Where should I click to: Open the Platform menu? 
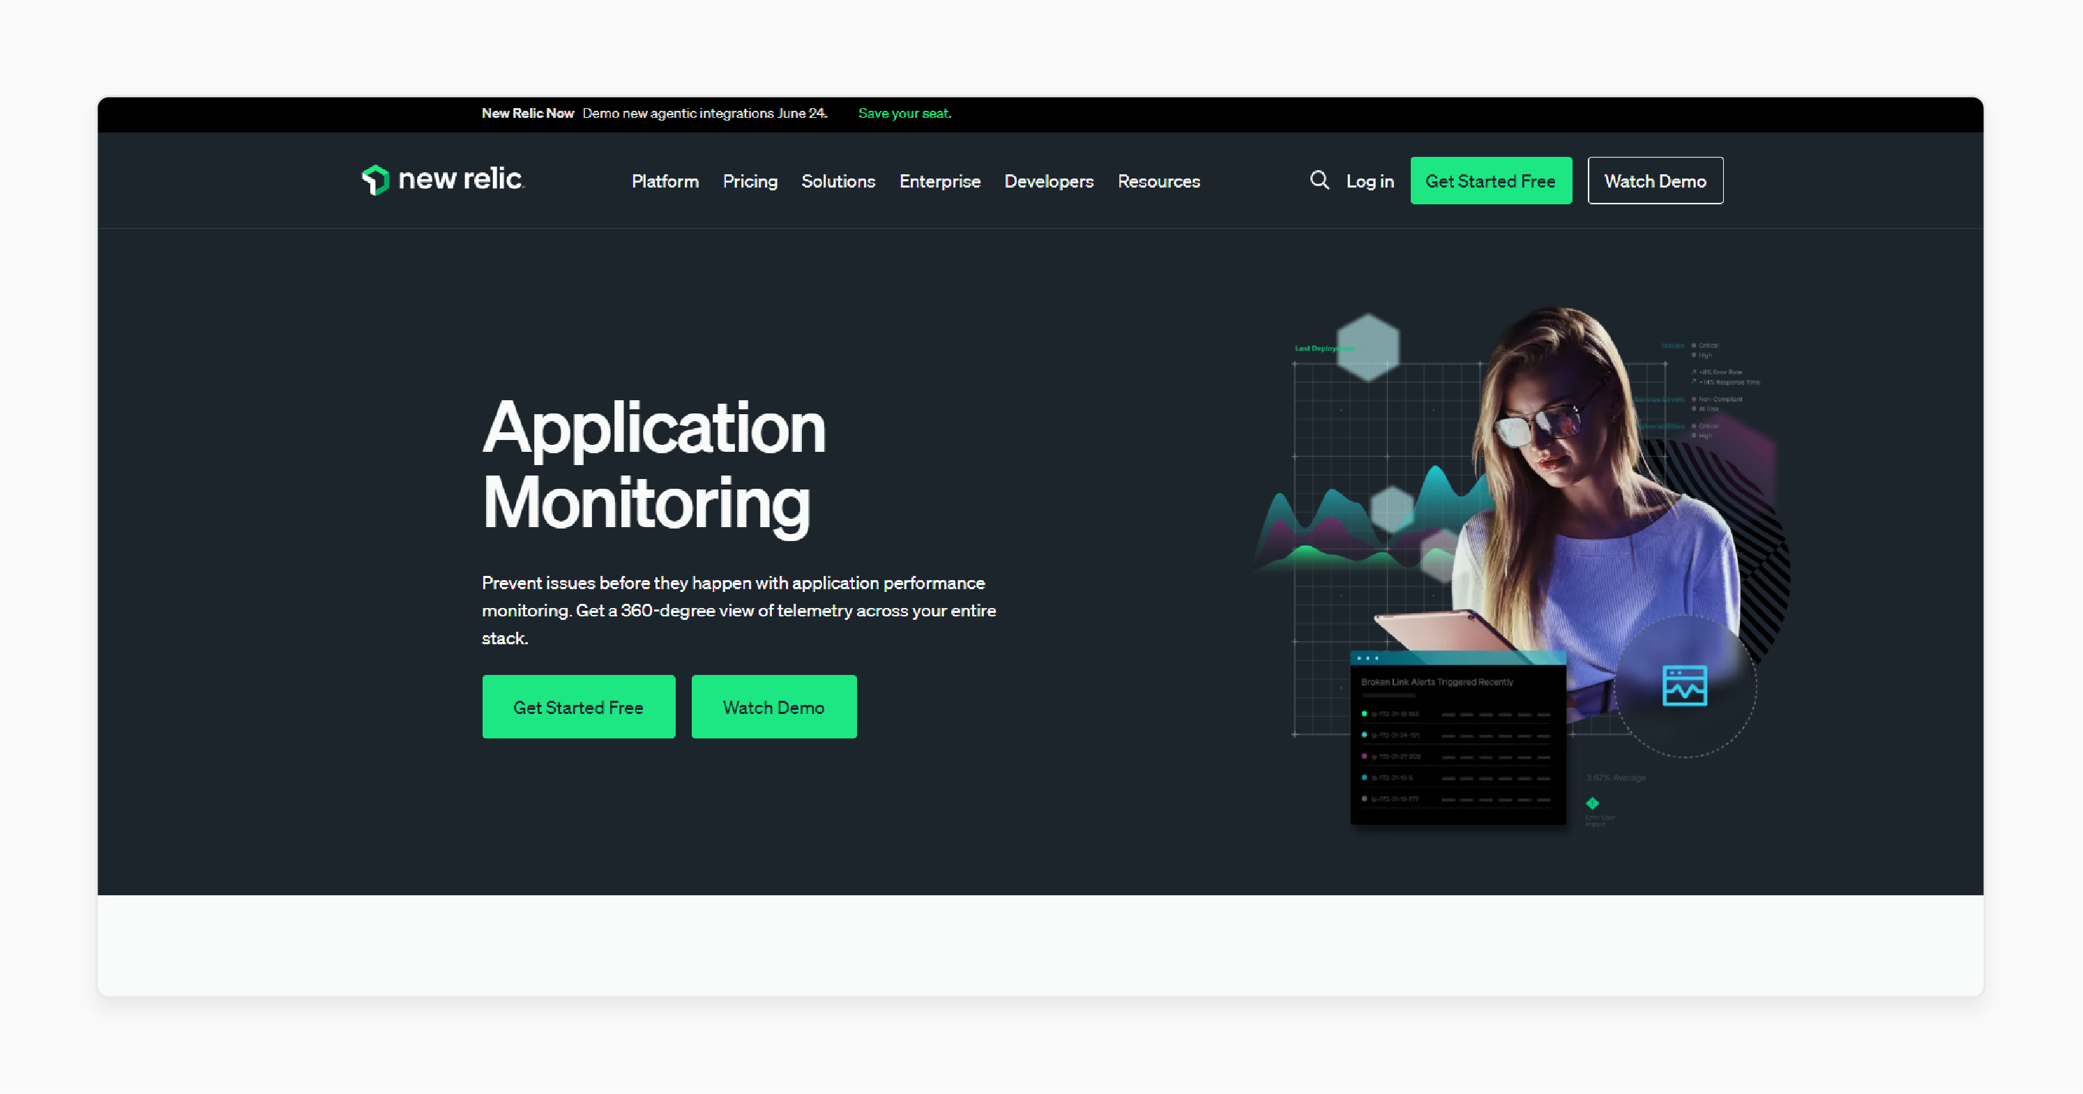(665, 181)
